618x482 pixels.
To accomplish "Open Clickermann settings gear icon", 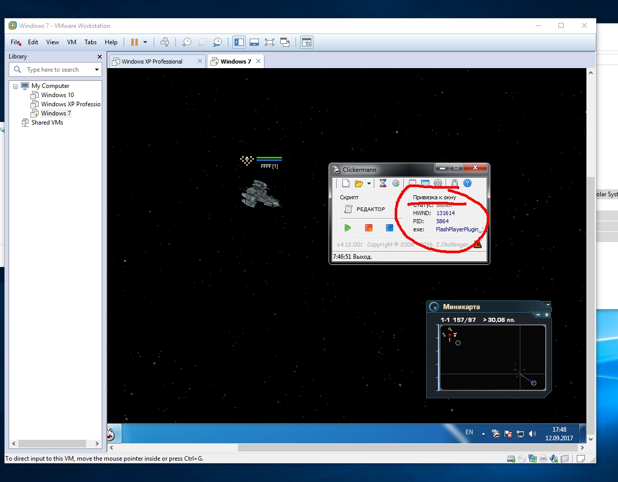I will tap(437, 184).
